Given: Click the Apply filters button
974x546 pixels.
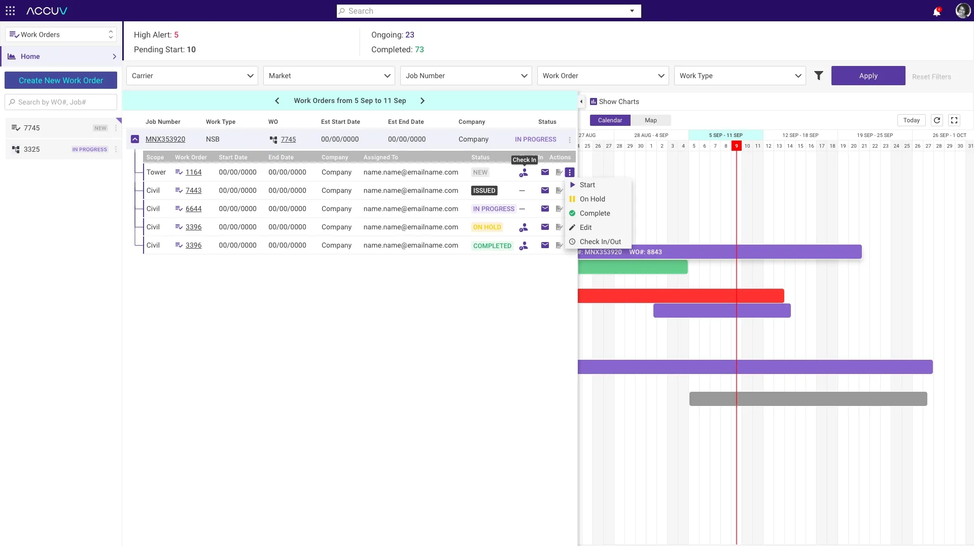Looking at the screenshot, I should (x=868, y=76).
